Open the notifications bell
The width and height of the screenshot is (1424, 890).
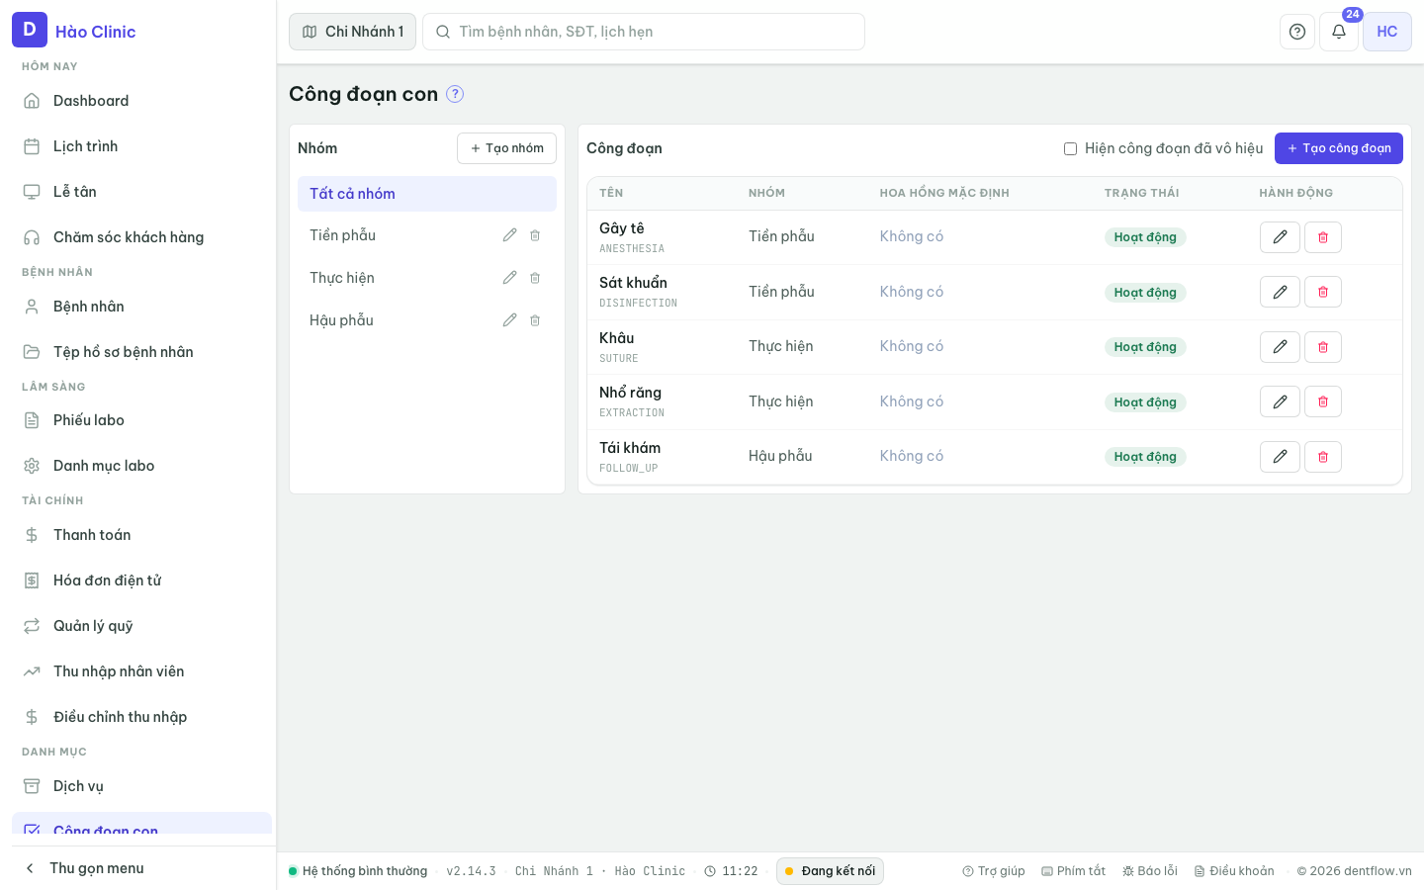pyautogui.click(x=1339, y=32)
